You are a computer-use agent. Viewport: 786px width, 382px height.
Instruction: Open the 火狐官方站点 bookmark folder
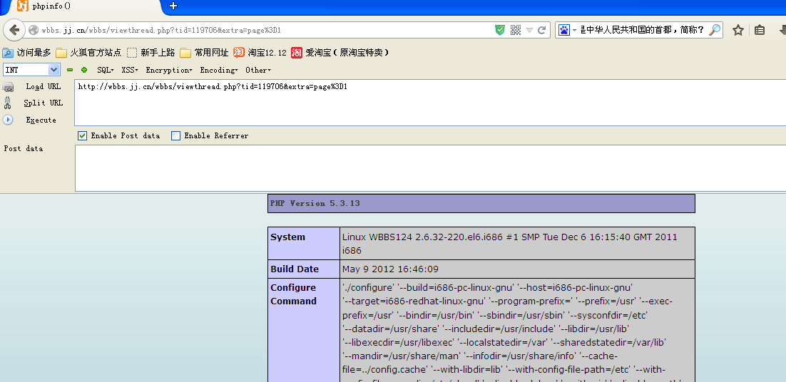88,53
